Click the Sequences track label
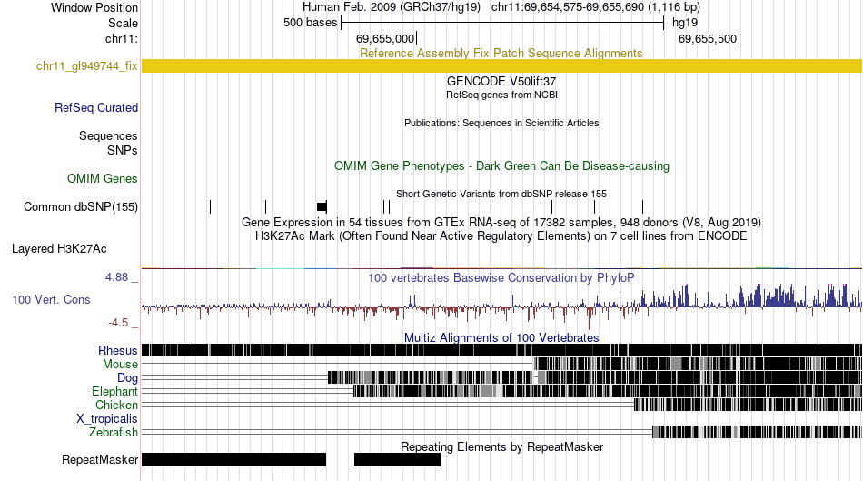Screen dimensions: 863x481 point(108,135)
